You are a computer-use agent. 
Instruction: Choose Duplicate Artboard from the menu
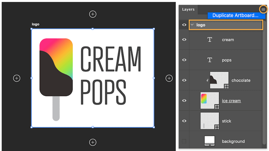coord(235,15)
